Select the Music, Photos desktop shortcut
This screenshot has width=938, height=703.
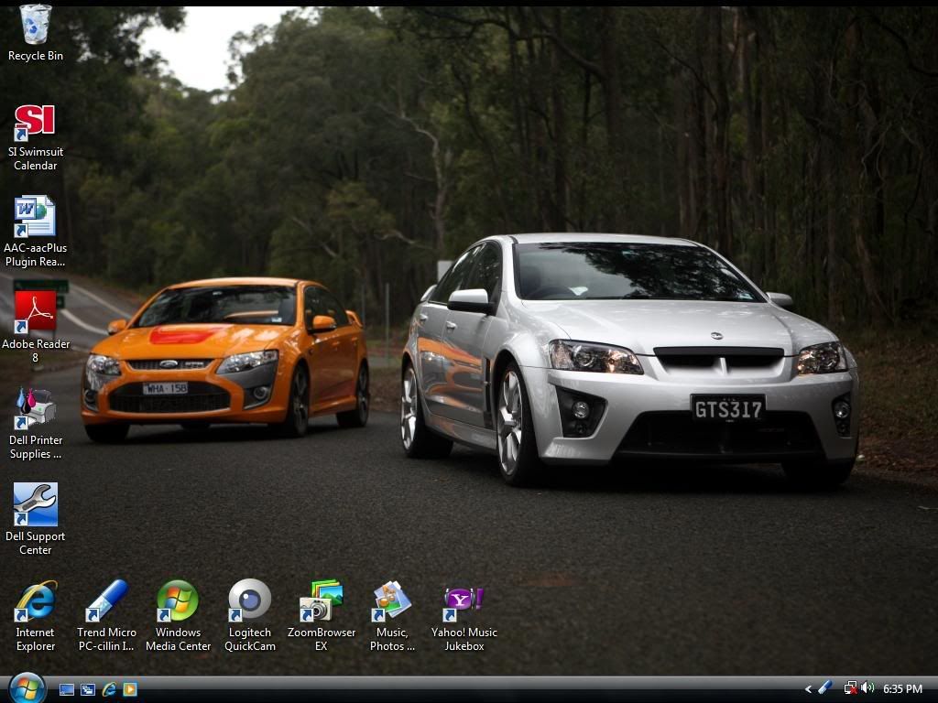392,601
